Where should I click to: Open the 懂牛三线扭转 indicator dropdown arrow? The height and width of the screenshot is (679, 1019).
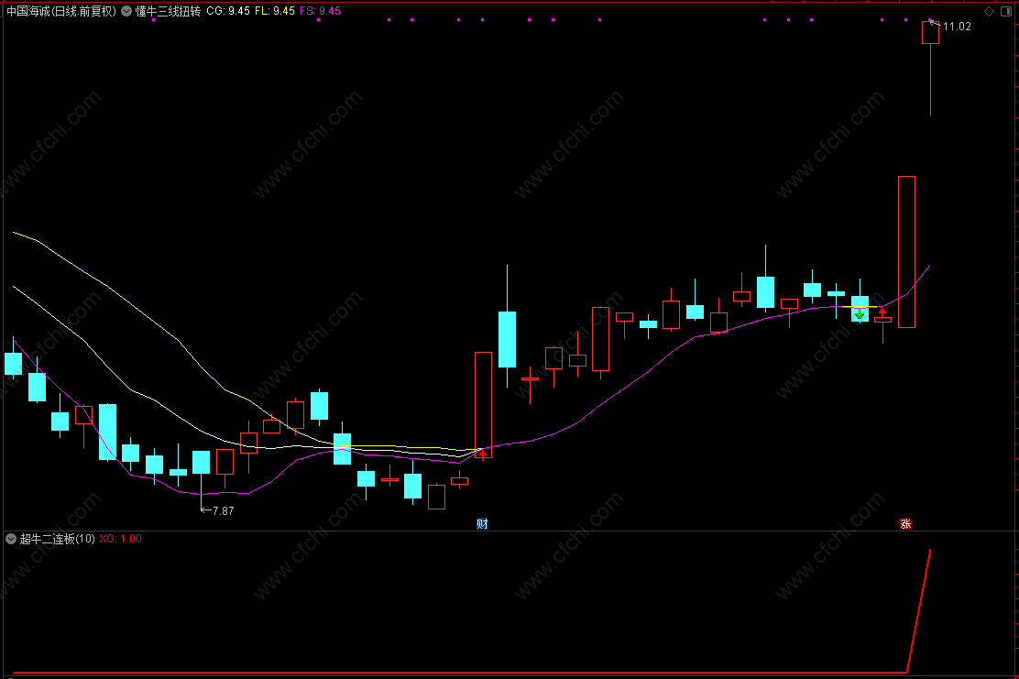point(126,11)
